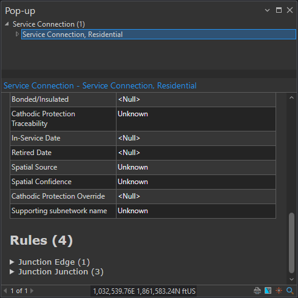This screenshot has width=298, height=298.
Task: Click the vertical scrollbar thumb
Action: point(291,243)
